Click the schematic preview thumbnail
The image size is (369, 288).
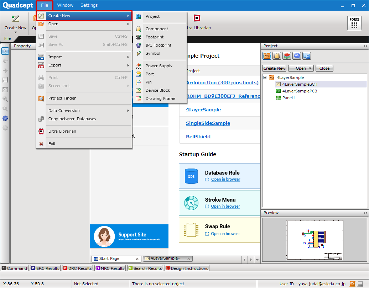point(315,240)
